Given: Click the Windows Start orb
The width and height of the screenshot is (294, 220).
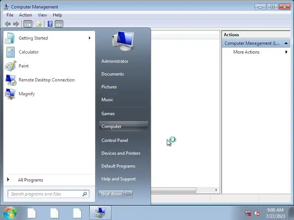Looking at the screenshot, I should coord(10,213).
